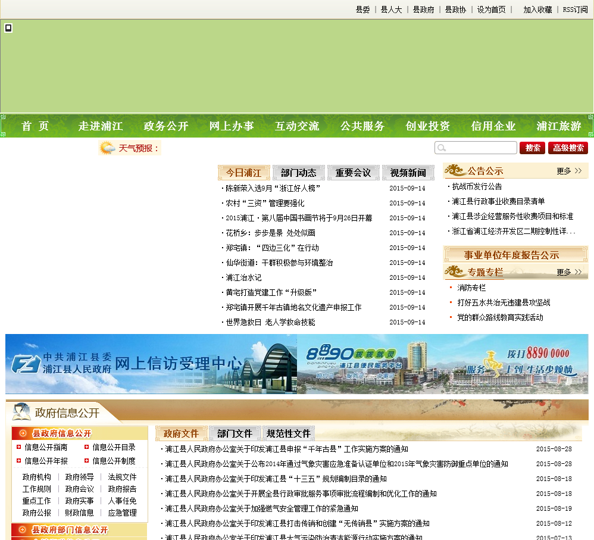594x540 pixels.
Task: Click the 加入收藏 link
Action: coord(537,10)
